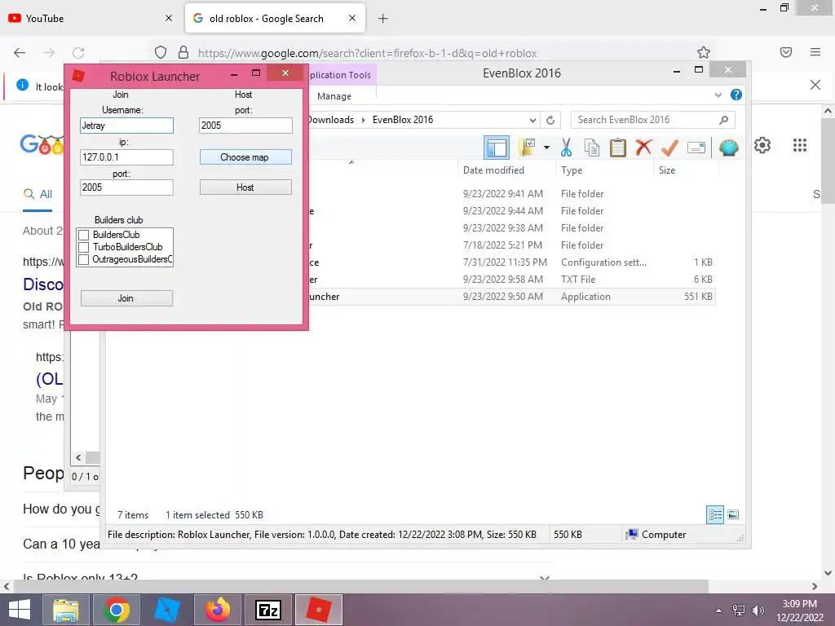Click the Rename label icon
The height and width of the screenshot is (626, 835).
click(696, 148)
